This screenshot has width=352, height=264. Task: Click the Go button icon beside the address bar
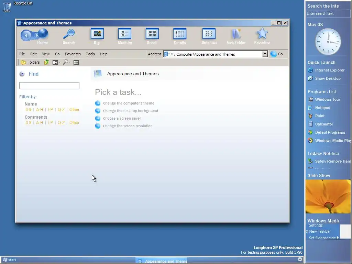point(273,54)
